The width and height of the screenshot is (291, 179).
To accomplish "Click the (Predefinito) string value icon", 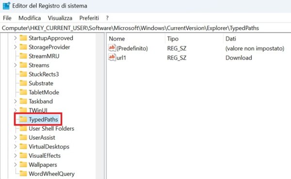I will (x=112, y=48).
